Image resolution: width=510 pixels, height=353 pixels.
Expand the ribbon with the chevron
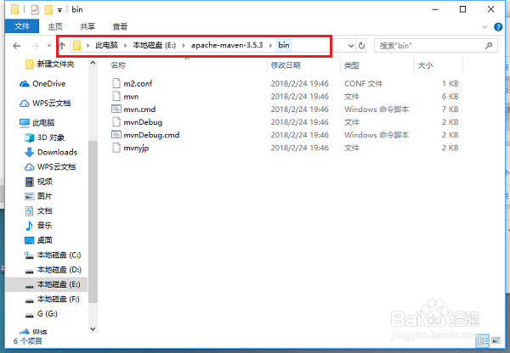pos(485,27)
